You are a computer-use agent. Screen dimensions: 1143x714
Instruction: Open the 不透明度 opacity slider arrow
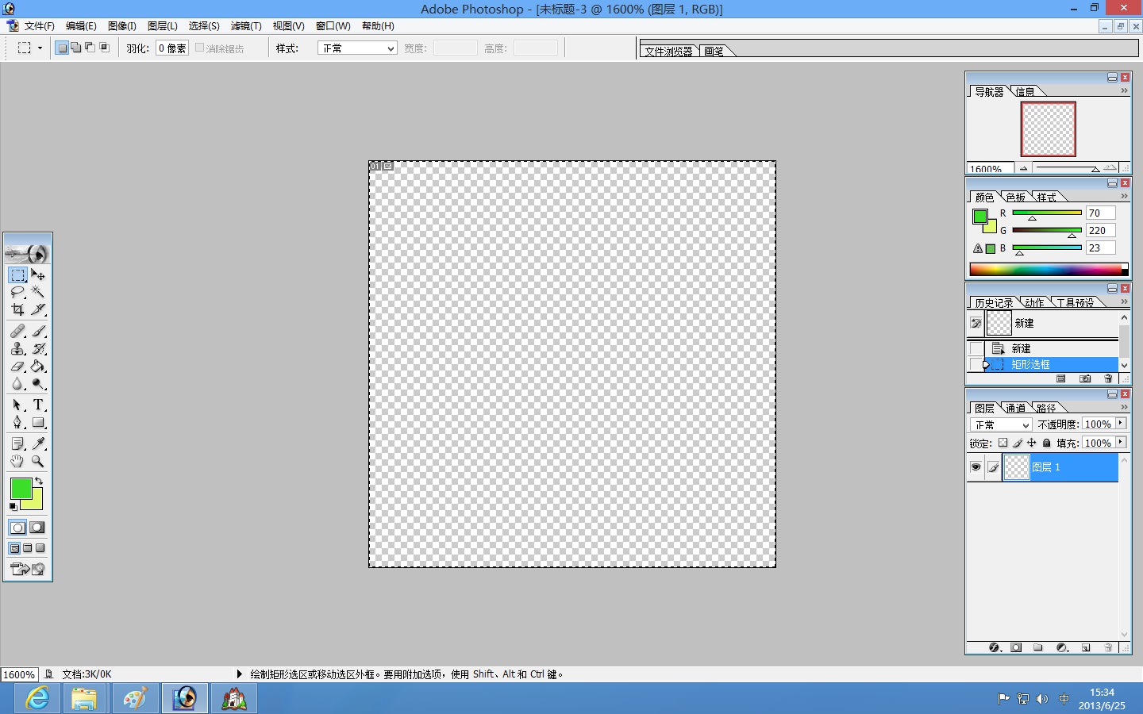pyautogui.click(x=1121, y=424)
